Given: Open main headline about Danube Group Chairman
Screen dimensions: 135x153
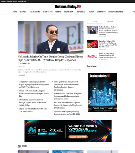Looking at the screenshot, I should (50, 60).
